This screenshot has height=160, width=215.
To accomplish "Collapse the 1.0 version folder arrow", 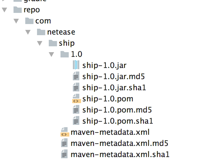I will point(51,54).
